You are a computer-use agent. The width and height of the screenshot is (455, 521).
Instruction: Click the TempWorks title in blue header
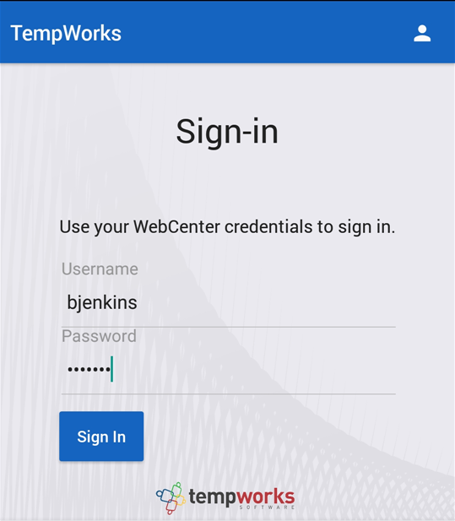(66, 34)
